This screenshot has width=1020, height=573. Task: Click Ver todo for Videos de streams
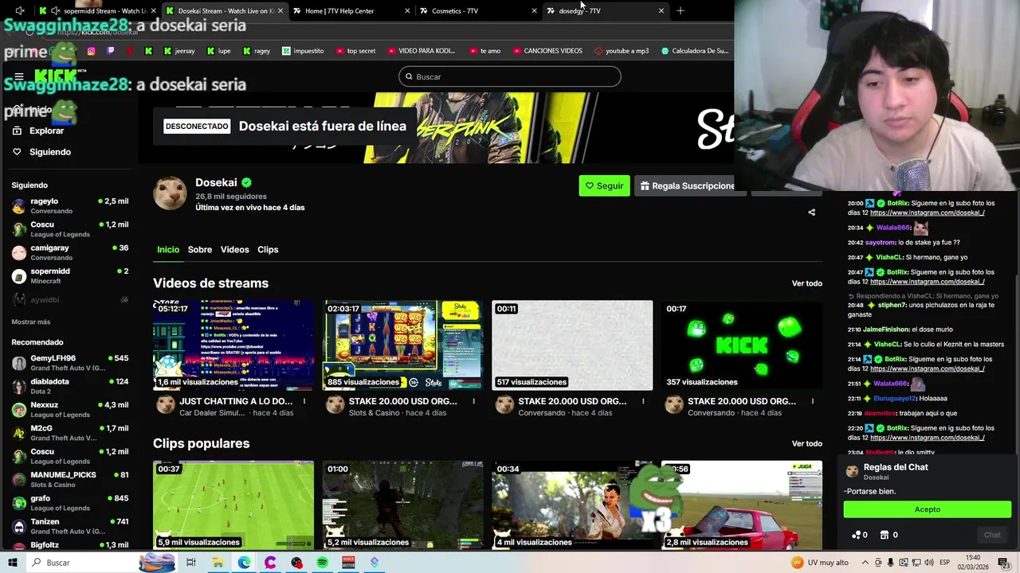(x=806, y=283)
